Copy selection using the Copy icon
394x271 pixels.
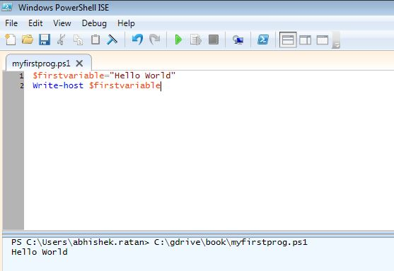(x=78, y=40)
